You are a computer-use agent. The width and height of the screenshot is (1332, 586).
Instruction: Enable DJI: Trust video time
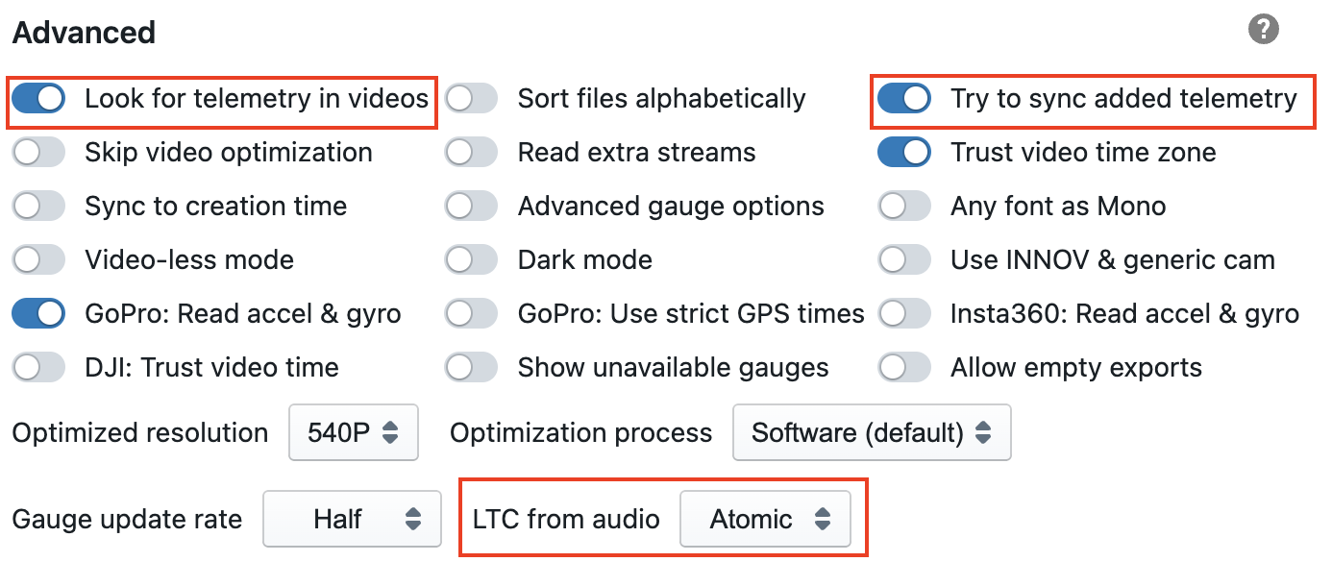pyautogui.click(x=38, y=367)
